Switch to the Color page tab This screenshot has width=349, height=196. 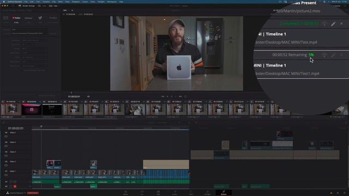191,193
